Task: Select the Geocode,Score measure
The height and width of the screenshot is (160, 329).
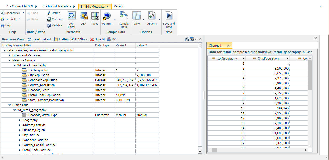Action: click(80, 90)
